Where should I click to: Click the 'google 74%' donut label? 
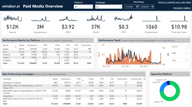point(159,102)
